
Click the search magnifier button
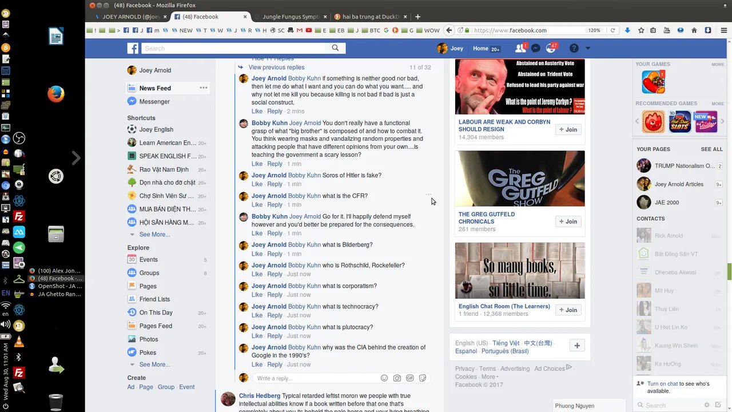coord(335,48)
